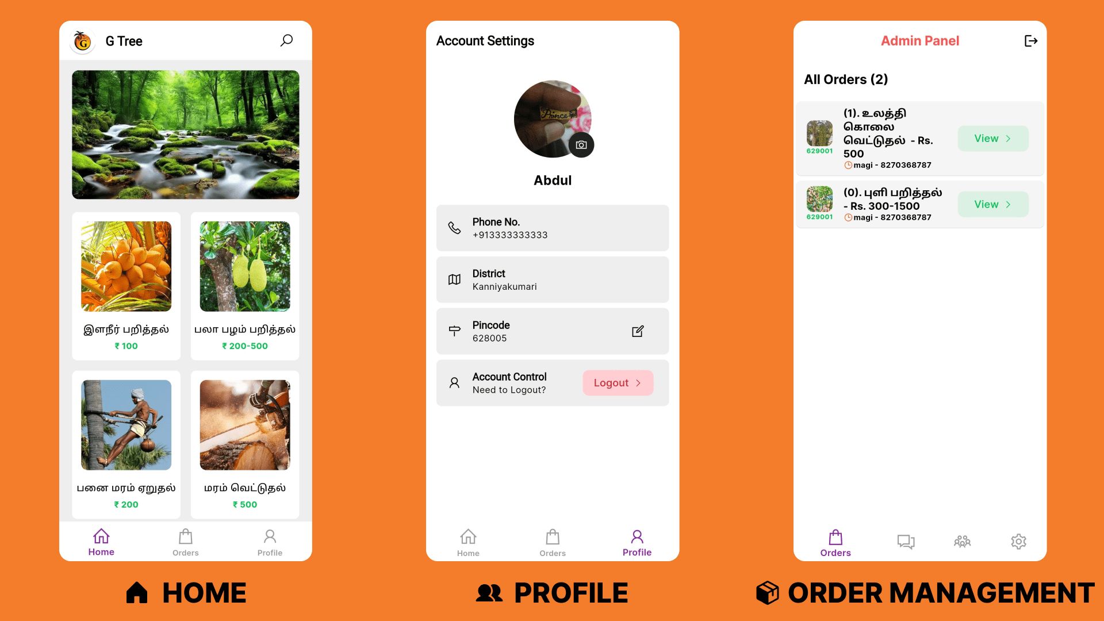Tap the Orders icon in Admin Panel nav
This screenshot has height=621, width=1104.
click(x=835, y=542)
